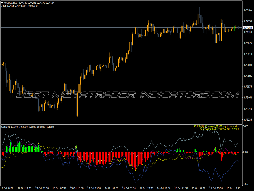Click the AUDUSD,M30 chart menu triangle
The height and width of the screenshot is (191, 254).
(x=2, y=3)
